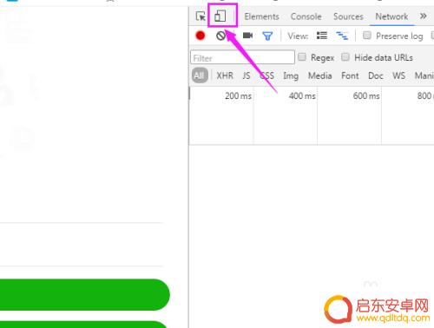Image resolution: width=434 pixels, height=328 pixels.
Task: Expand more DevTools tabs chevron
Action: point(424,16)
